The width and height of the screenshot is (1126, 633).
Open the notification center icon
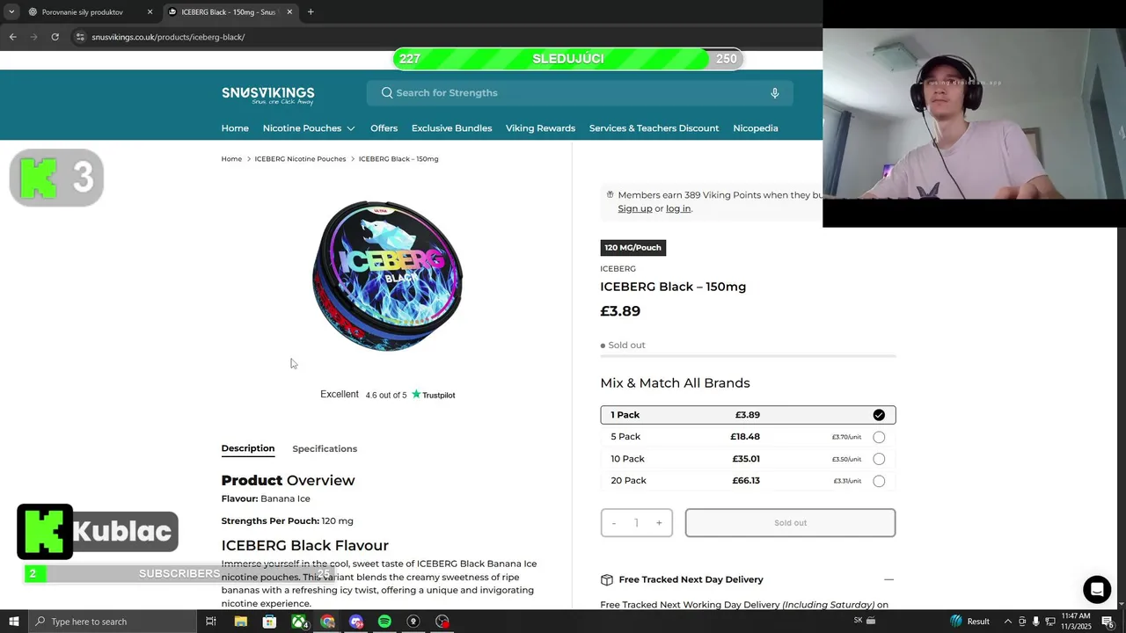(x=1108, y=622)
